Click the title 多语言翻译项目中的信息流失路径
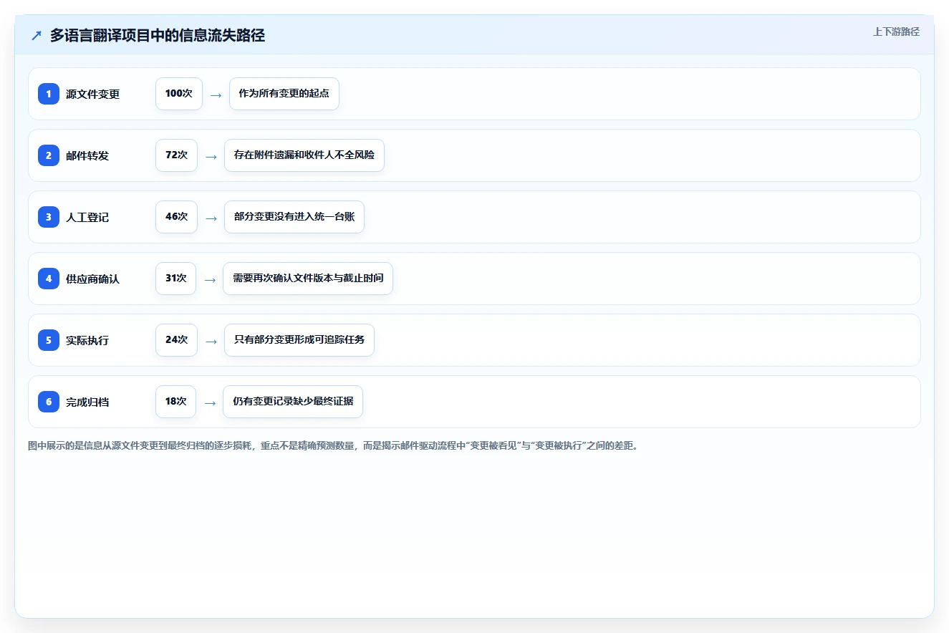This screenshot has width=949, height=633. pyautogui.click(x=158, y=36)
